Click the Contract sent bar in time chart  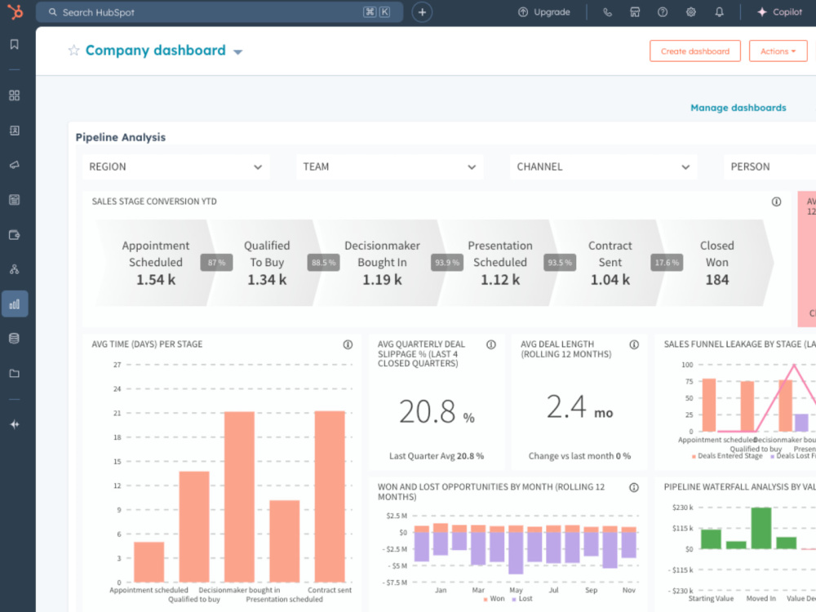[330, 496]
